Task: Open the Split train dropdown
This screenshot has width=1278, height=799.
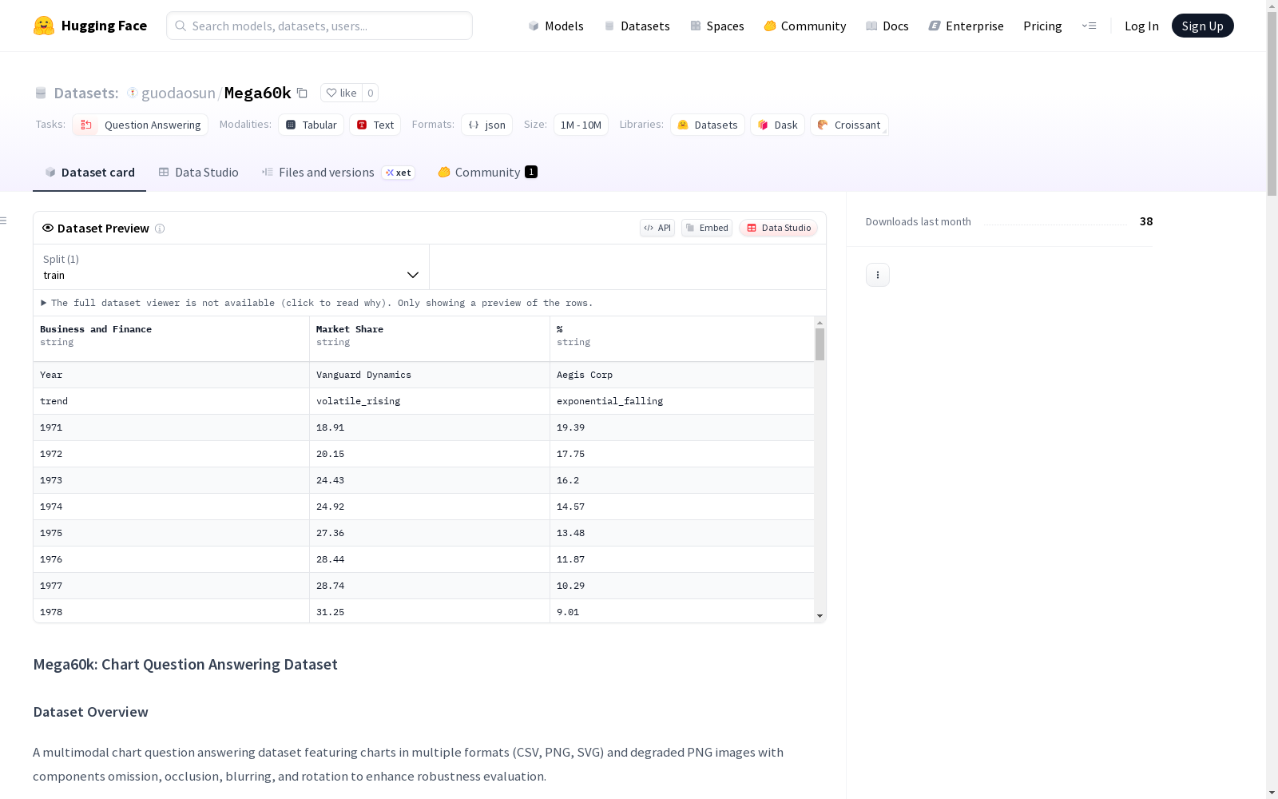Action: (x=232, y=267)
